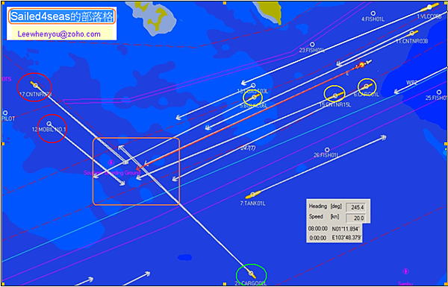The width and height of the screenshot is (448, 287).
Task: Select the 7:TANK01L tanker ship target
Action: click(x=252, y=195)
